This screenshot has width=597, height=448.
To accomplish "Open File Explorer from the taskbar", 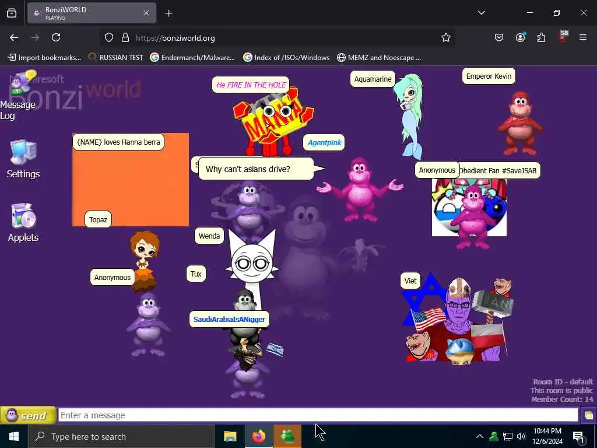I will (230, 436).
